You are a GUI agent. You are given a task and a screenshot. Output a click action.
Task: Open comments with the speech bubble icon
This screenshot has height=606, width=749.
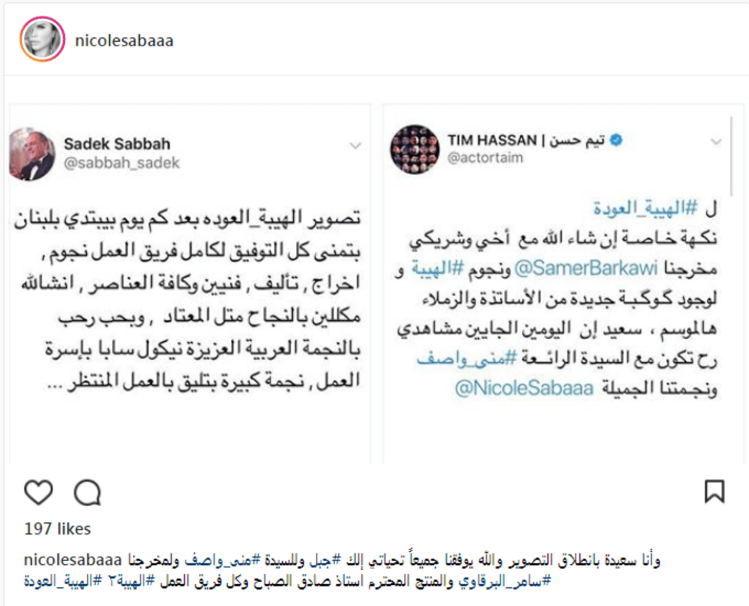[87, 493]
